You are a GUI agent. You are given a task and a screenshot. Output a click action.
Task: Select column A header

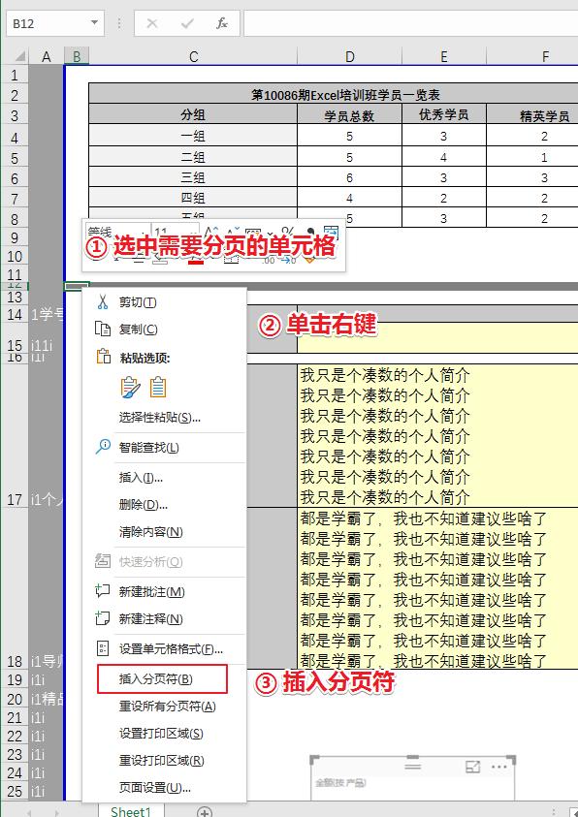coord(47,56)
